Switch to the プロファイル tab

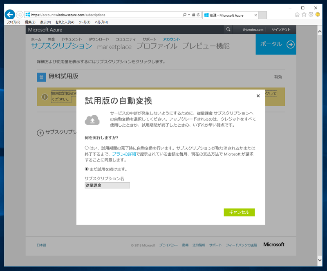coord(157,46)
